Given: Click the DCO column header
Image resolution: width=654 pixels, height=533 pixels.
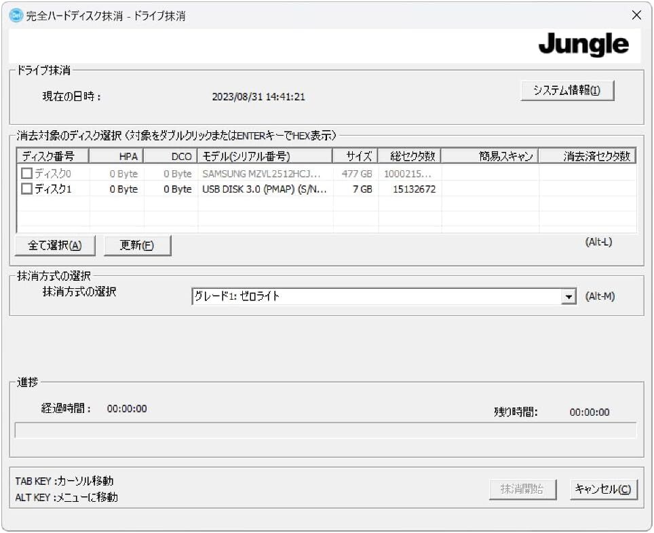Looking at the screenshot, I should coord(170,157).
